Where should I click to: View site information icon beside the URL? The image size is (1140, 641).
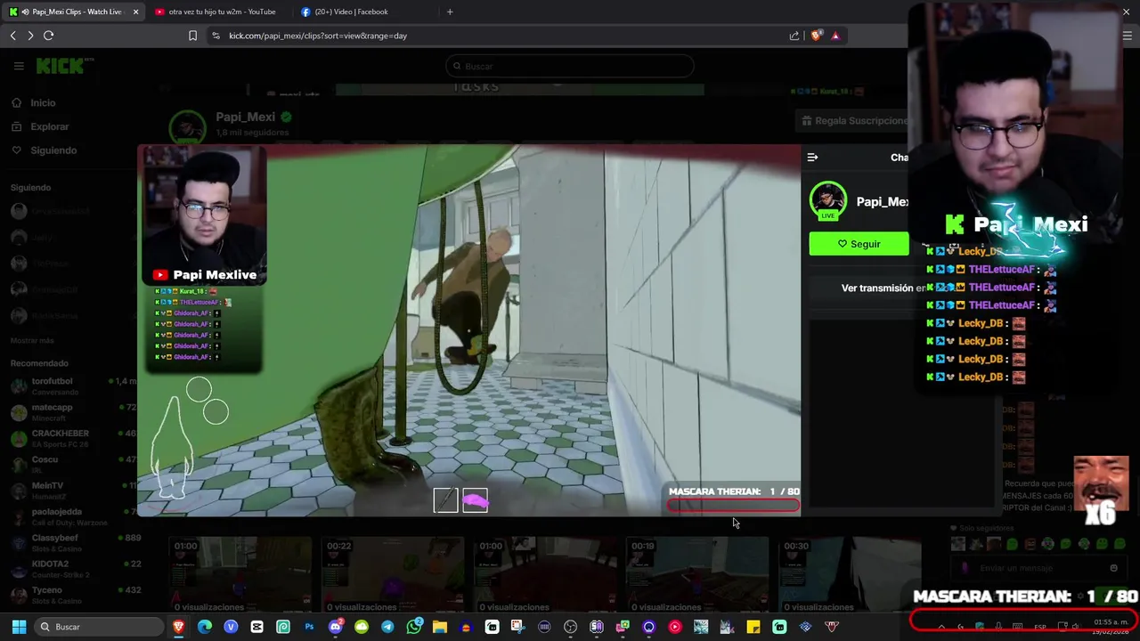click(x=216, y=36)
